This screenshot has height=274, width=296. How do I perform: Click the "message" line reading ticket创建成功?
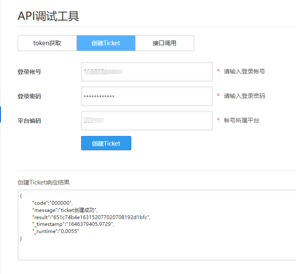65,210
